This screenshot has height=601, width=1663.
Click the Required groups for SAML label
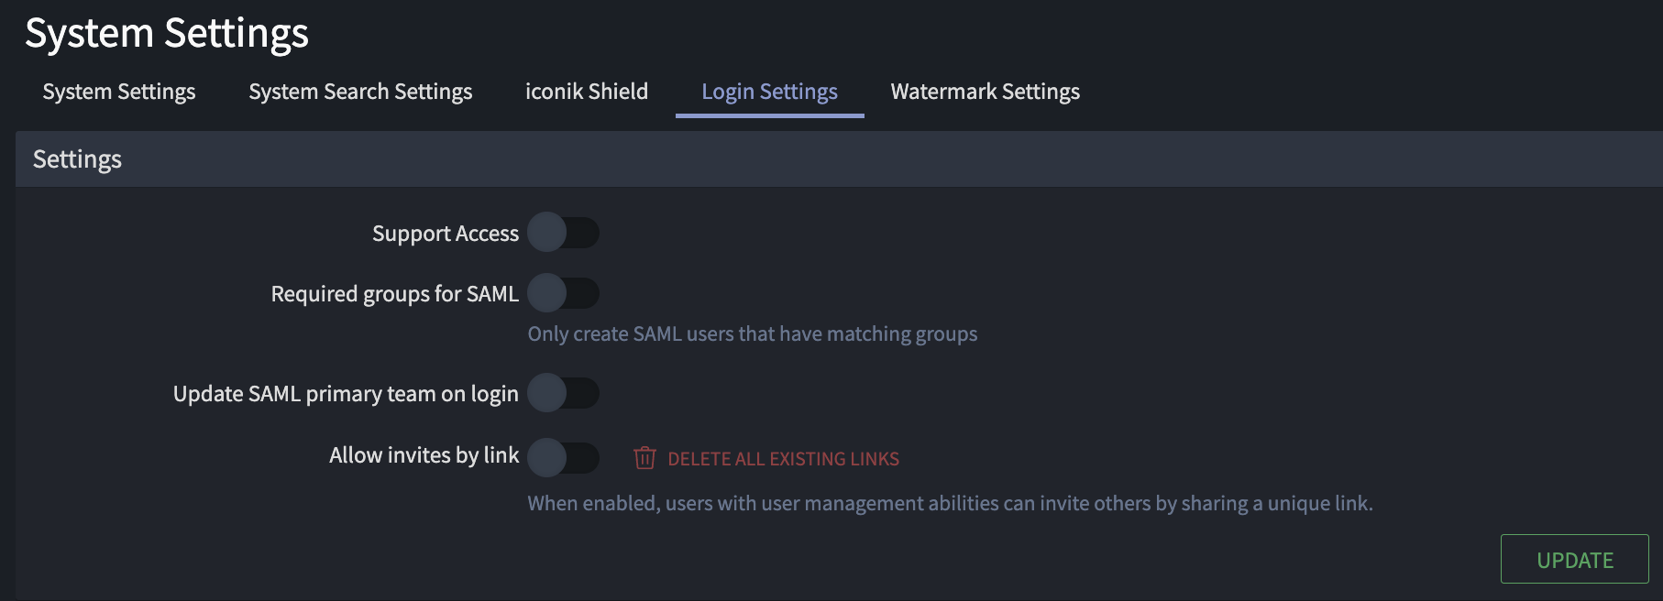394,294
